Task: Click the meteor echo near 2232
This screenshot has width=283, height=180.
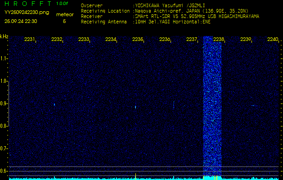Action: tap(54, 104)
